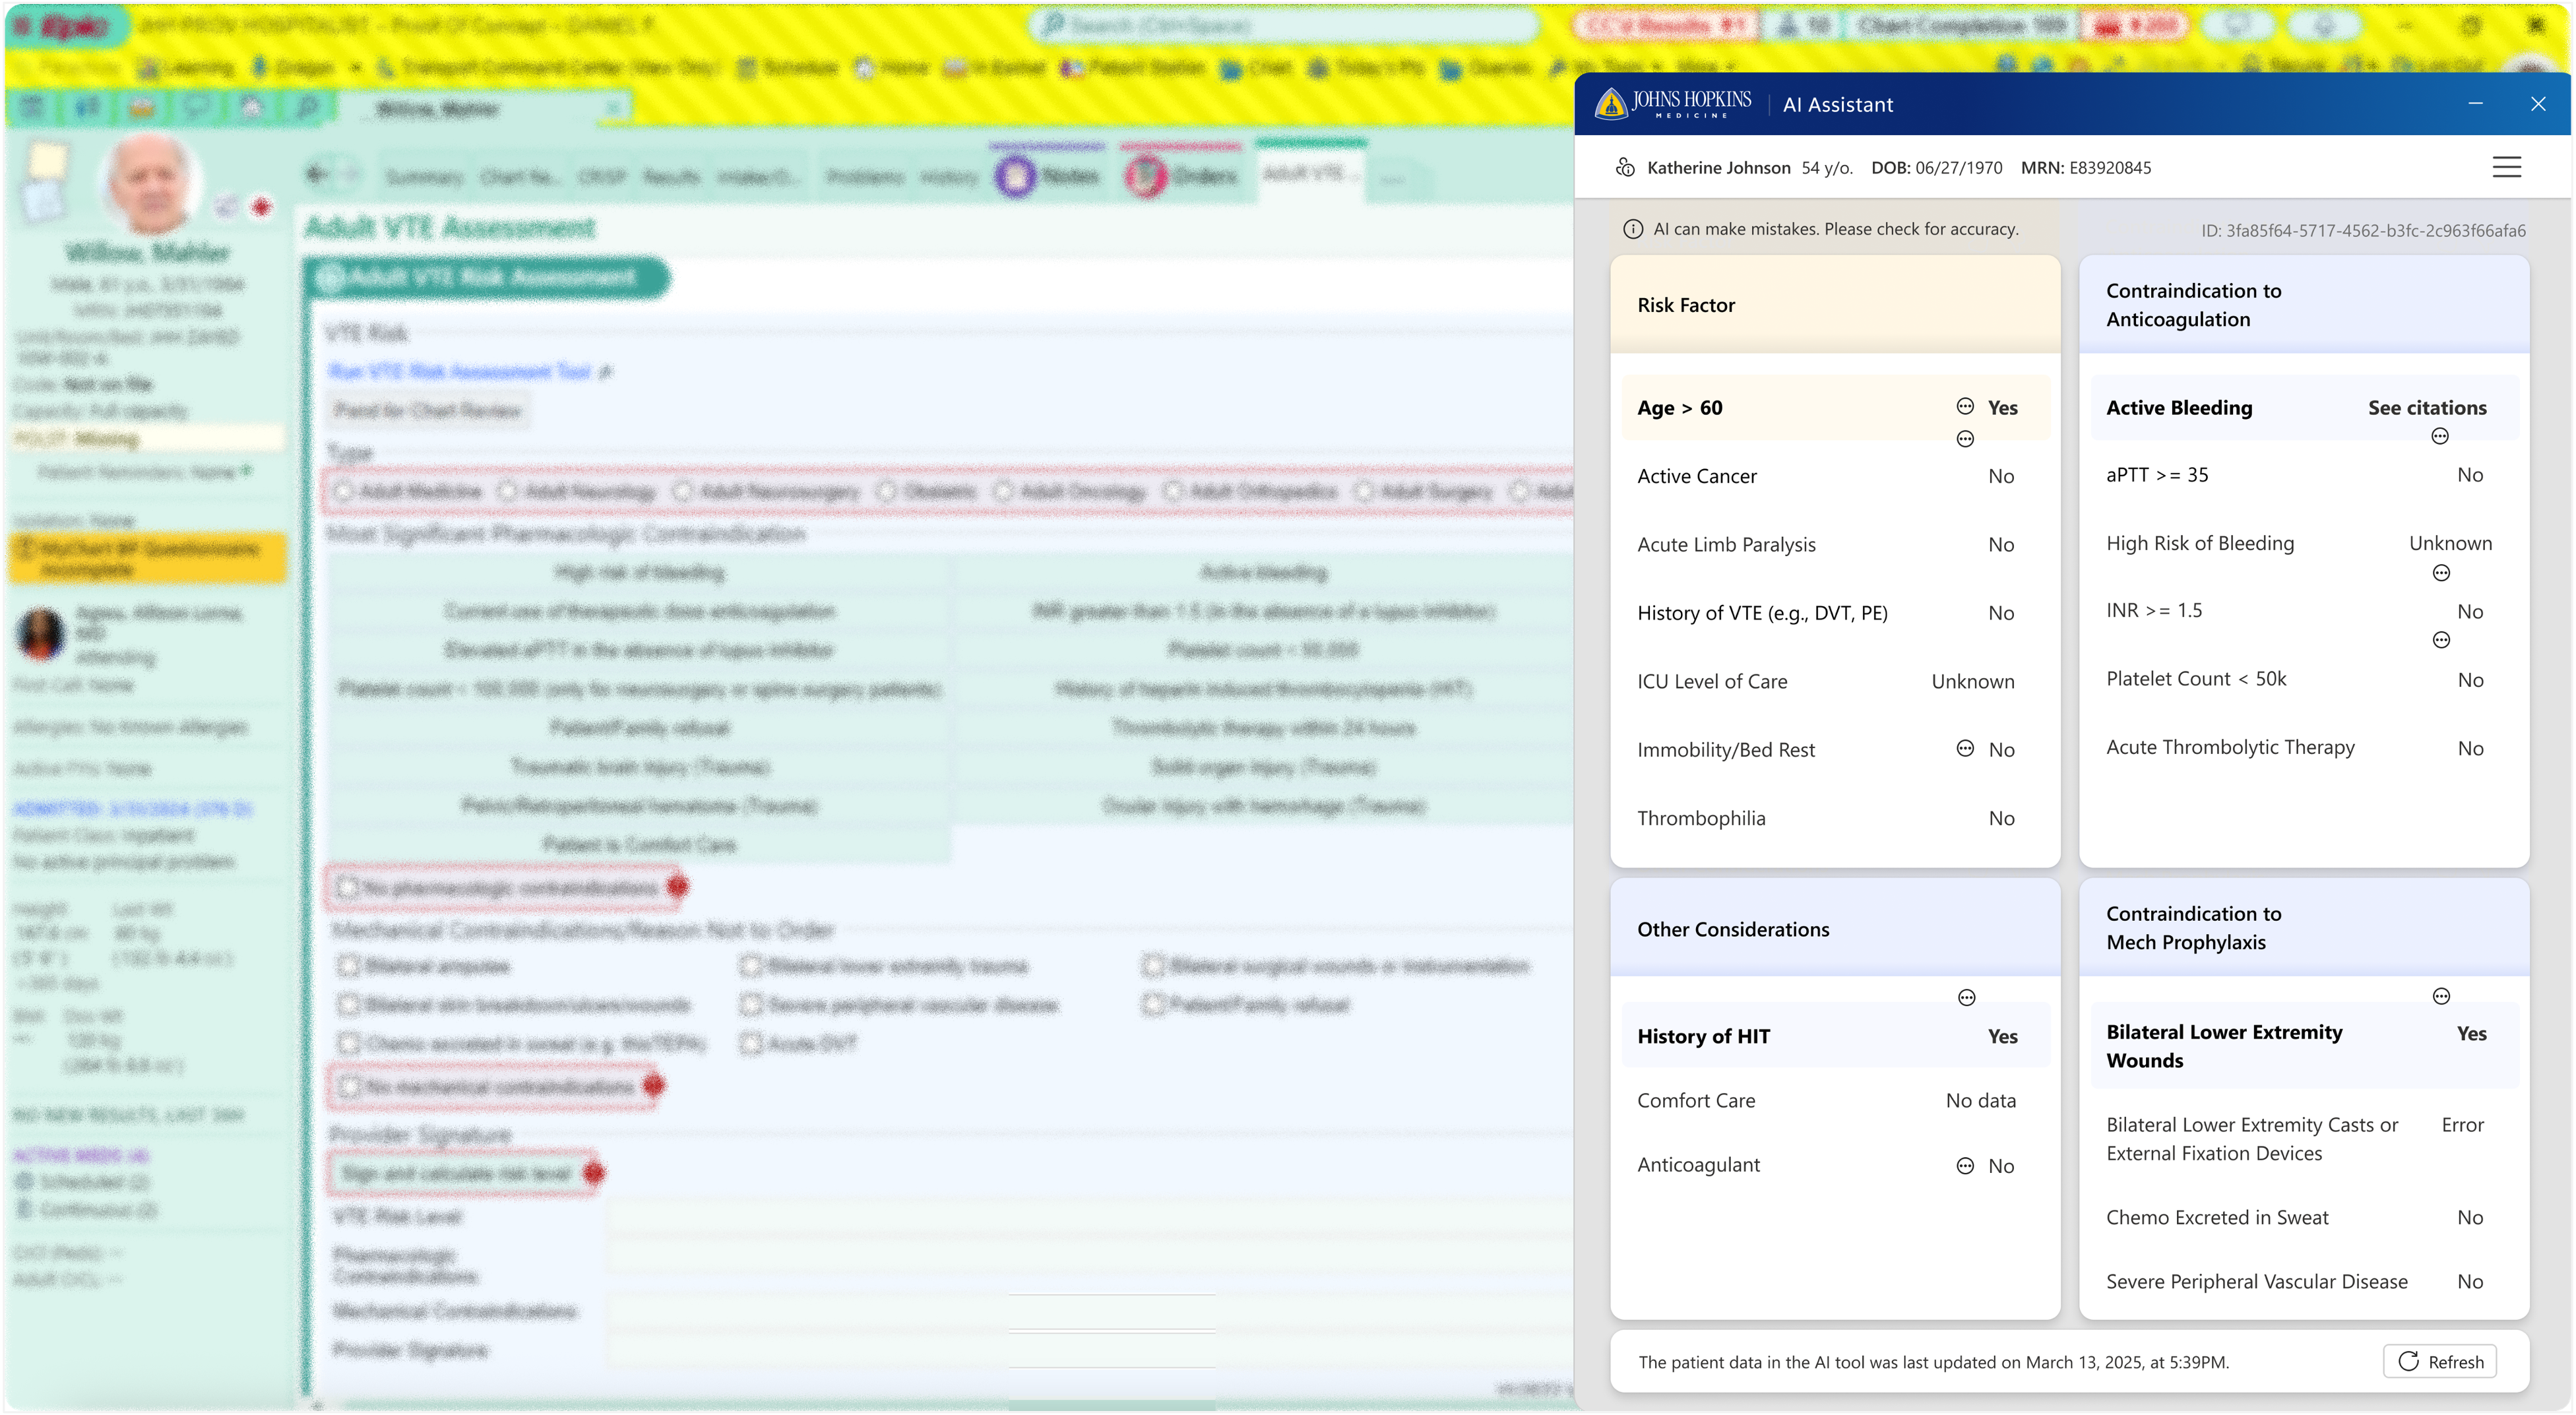Click citation icon above History of HIT
The height and width of the screenshot is (1415, 2576).
(1966, 997)
